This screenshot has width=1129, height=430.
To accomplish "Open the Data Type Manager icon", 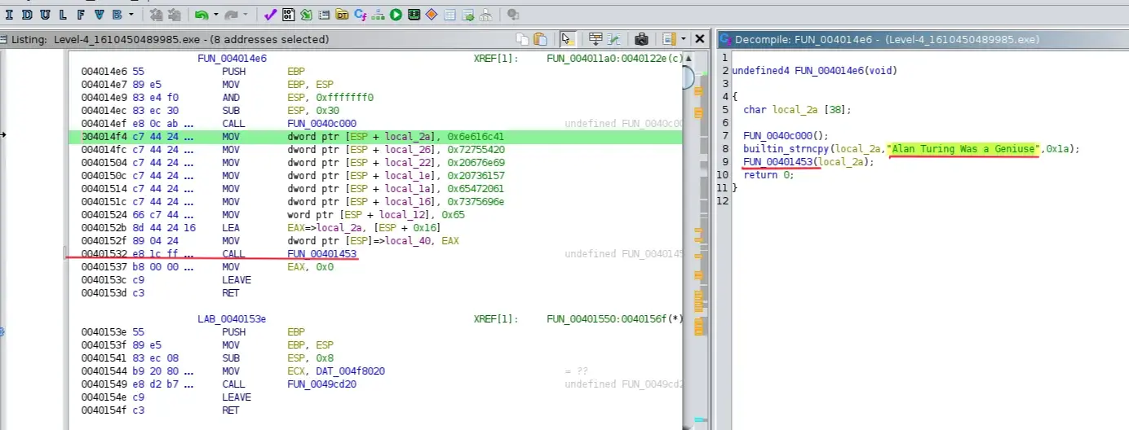I will coord(342,15).
